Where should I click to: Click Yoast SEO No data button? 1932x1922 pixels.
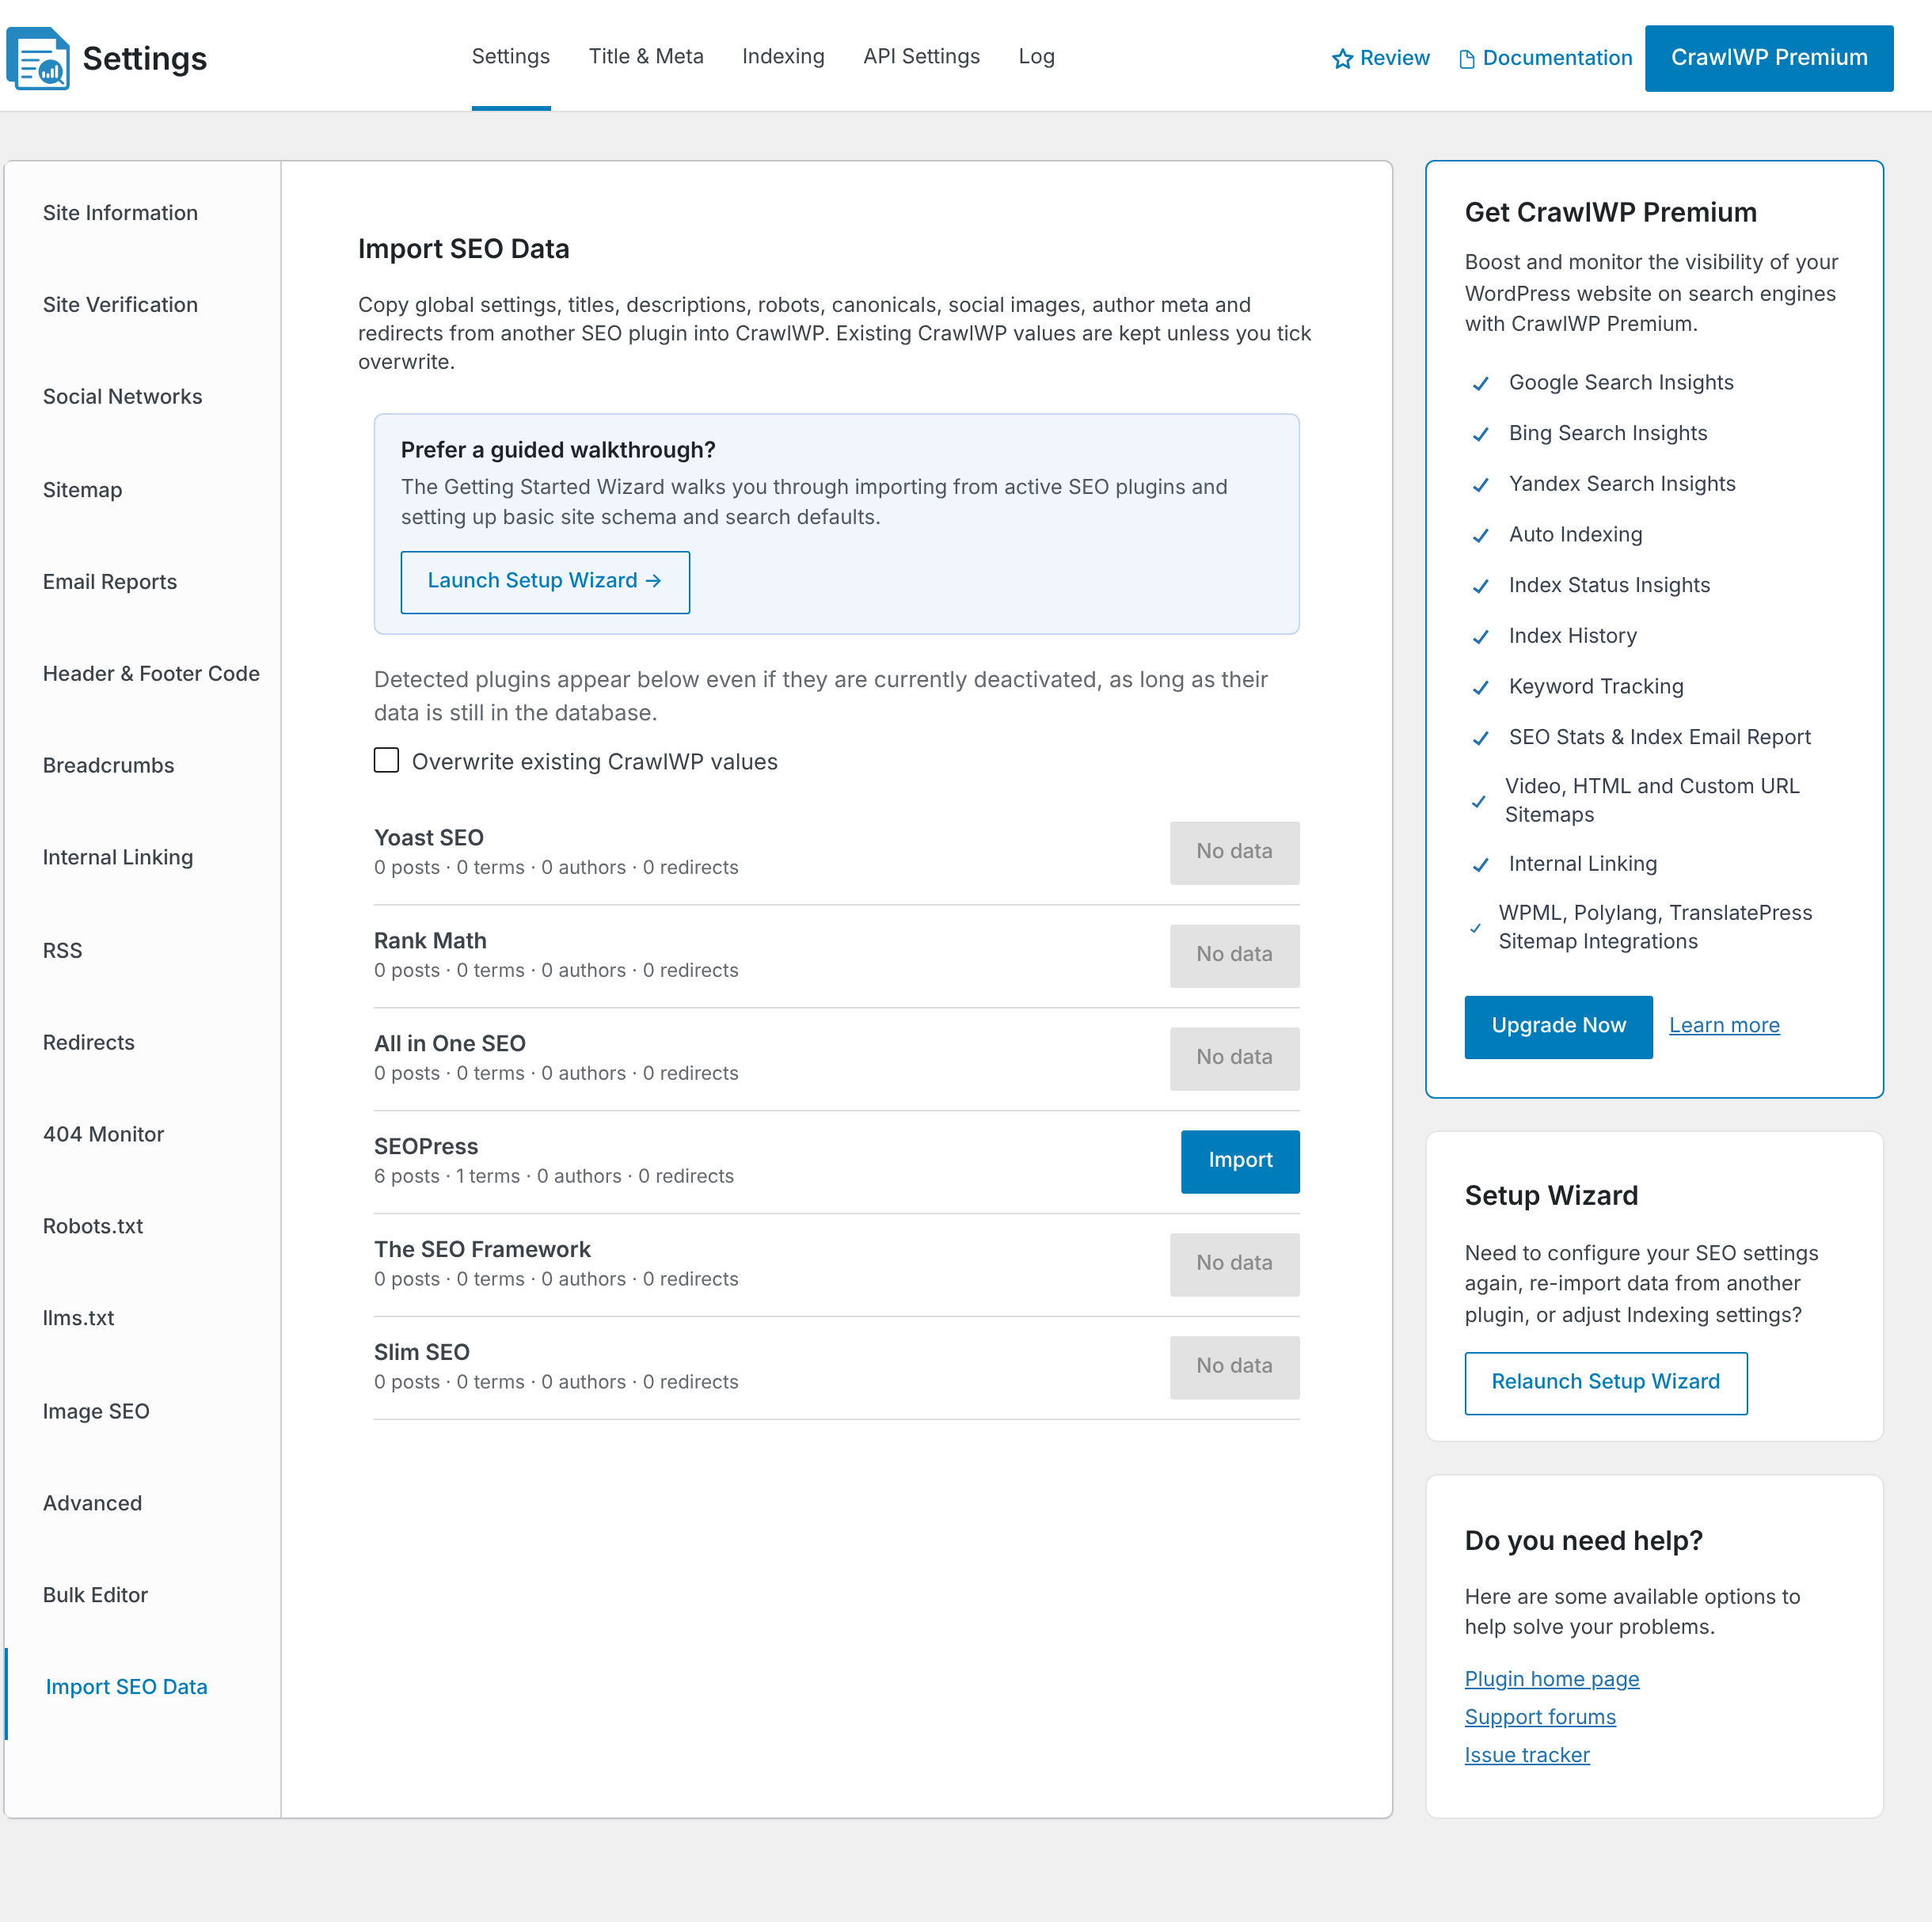(x=1234, y=852)
